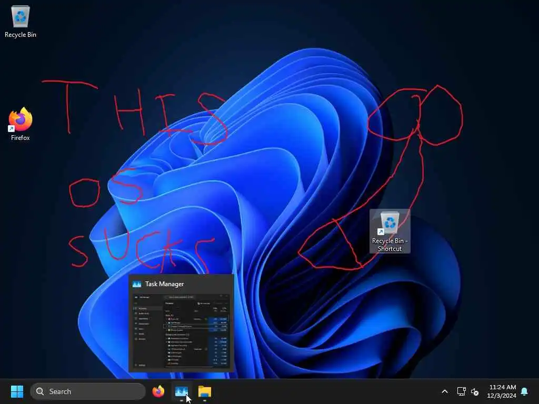Click the Task Manager preview title

click(164, 284)
